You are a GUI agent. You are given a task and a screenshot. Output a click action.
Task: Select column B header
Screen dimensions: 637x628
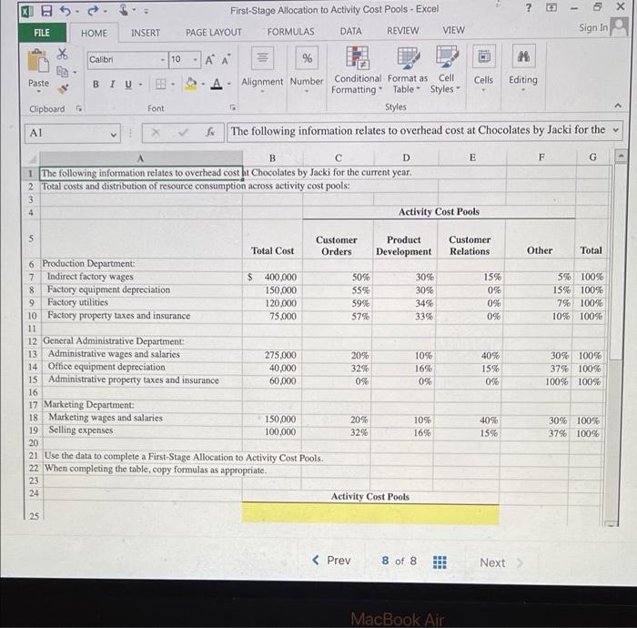272,158
